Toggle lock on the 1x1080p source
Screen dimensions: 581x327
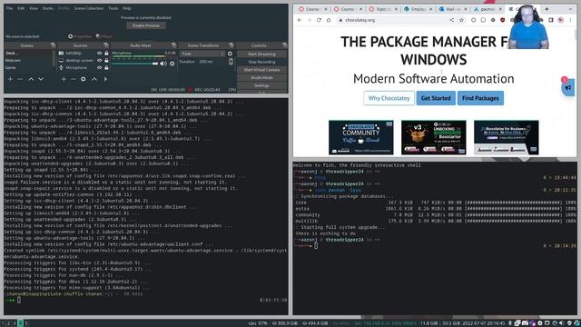tap(106, 54)
